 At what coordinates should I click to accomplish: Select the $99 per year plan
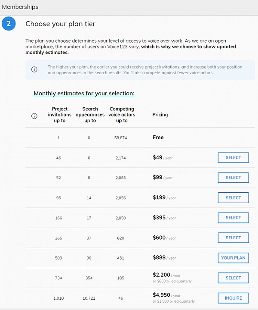(233, 178)
